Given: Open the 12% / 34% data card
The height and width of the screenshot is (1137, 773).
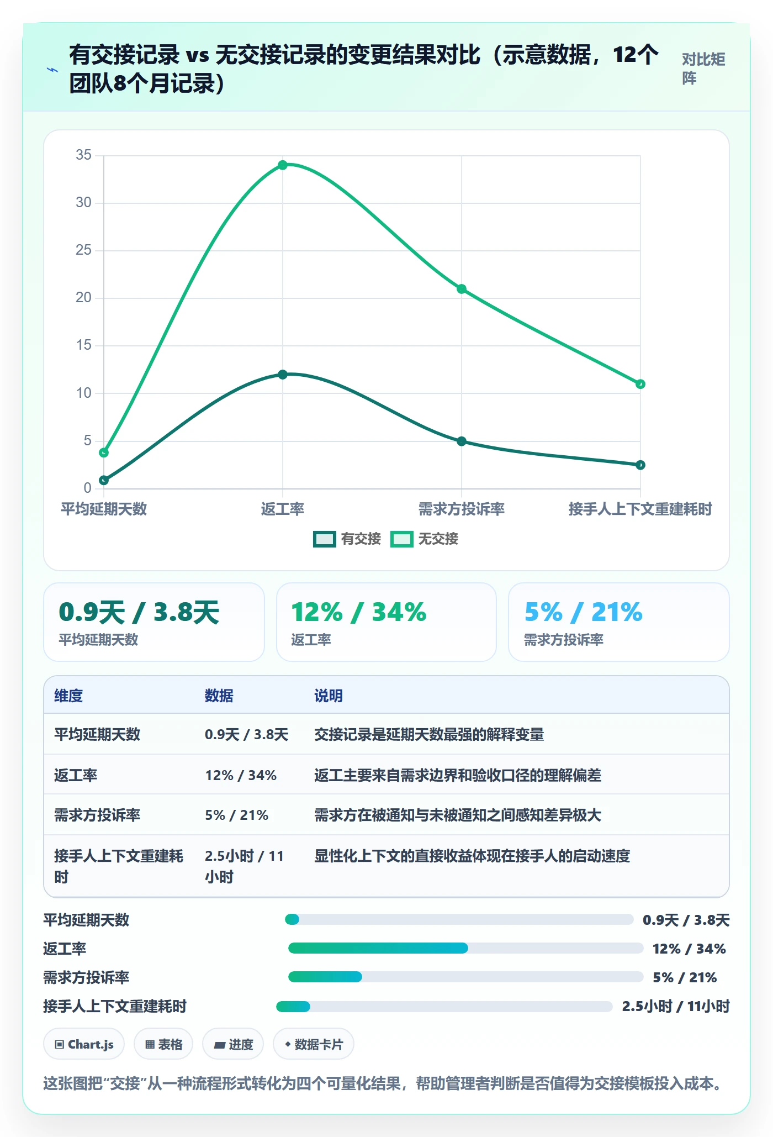Looking at the screenshot, I should coord(386,622).
